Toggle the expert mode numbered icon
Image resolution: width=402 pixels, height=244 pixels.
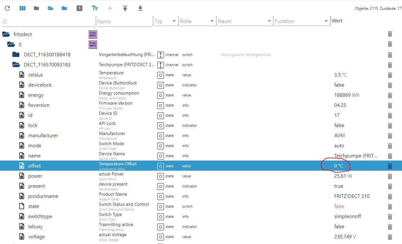(80, 8)
